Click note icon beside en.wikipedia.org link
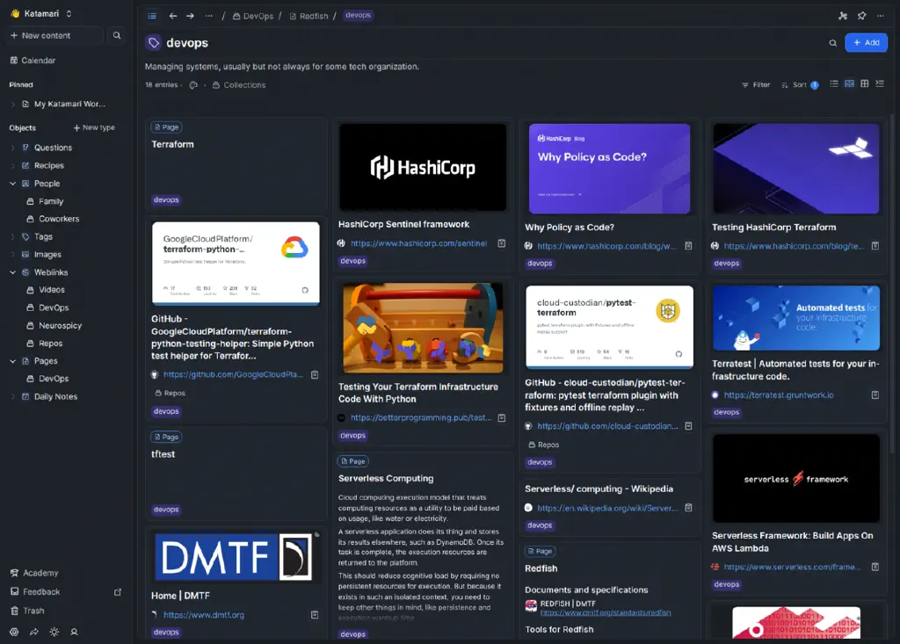Screen dimensions: 900x644 [688, 508]
